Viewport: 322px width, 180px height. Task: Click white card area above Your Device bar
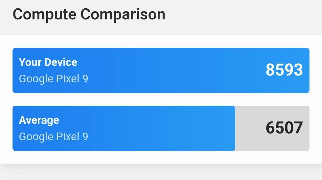(x=161, y=41)
